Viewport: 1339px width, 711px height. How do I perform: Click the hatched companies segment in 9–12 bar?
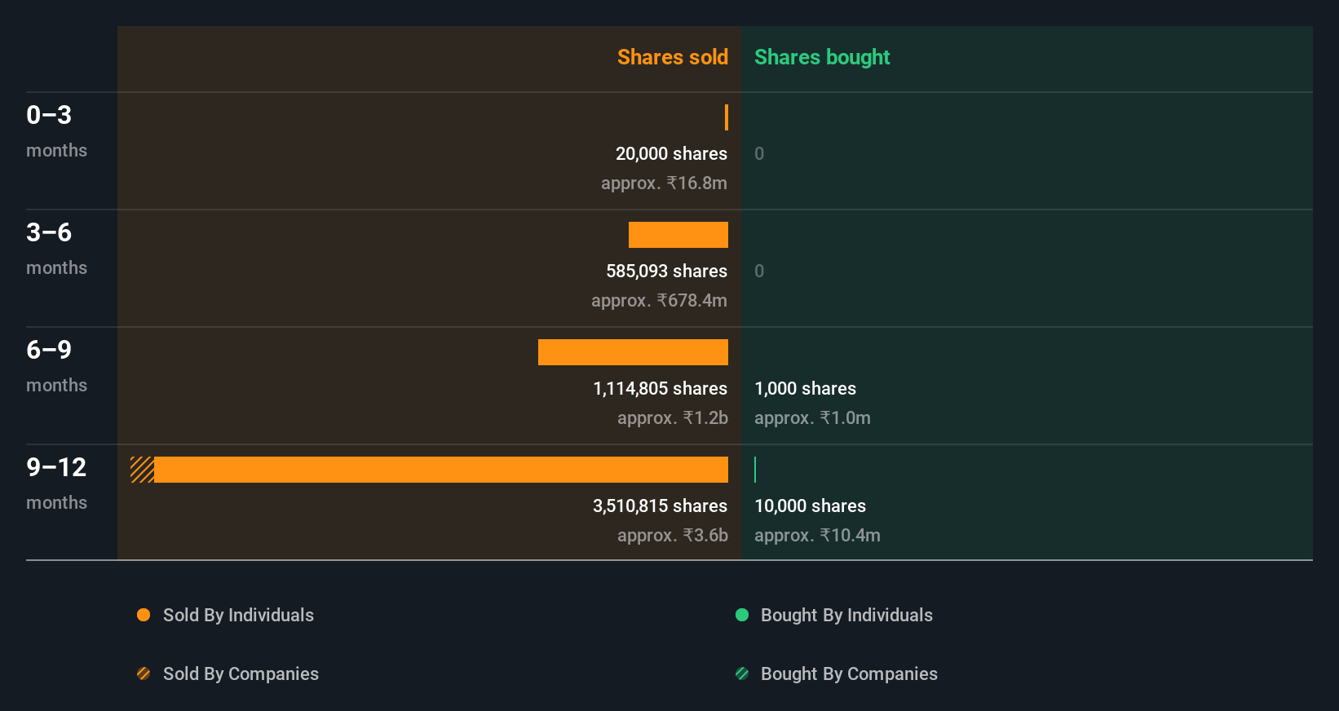point(142,470)
